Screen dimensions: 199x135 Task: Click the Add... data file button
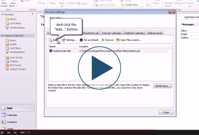pyautogui.click(x=54, y=40)
